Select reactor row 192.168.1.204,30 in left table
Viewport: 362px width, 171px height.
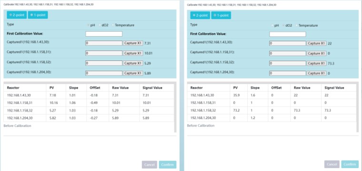click(x=89, y=118)
